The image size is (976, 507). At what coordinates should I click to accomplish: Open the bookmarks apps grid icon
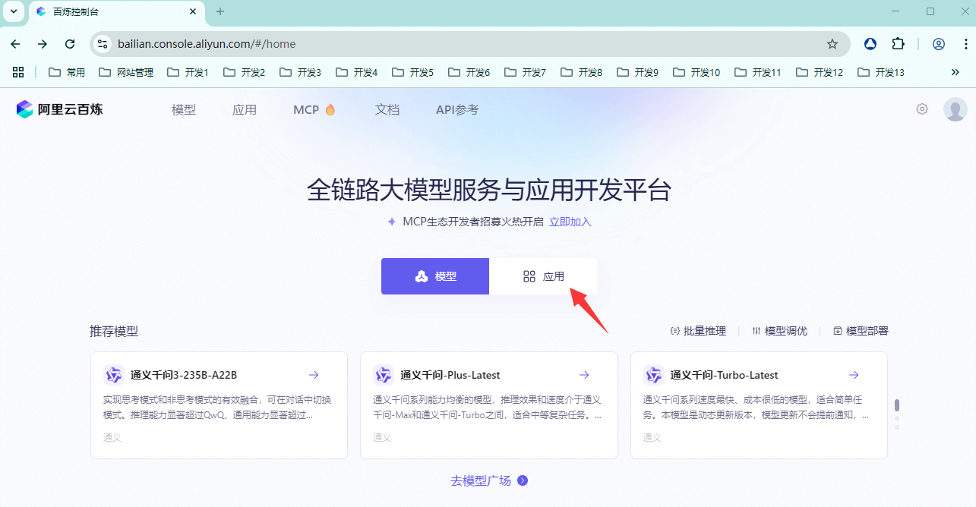coord(18,72)
